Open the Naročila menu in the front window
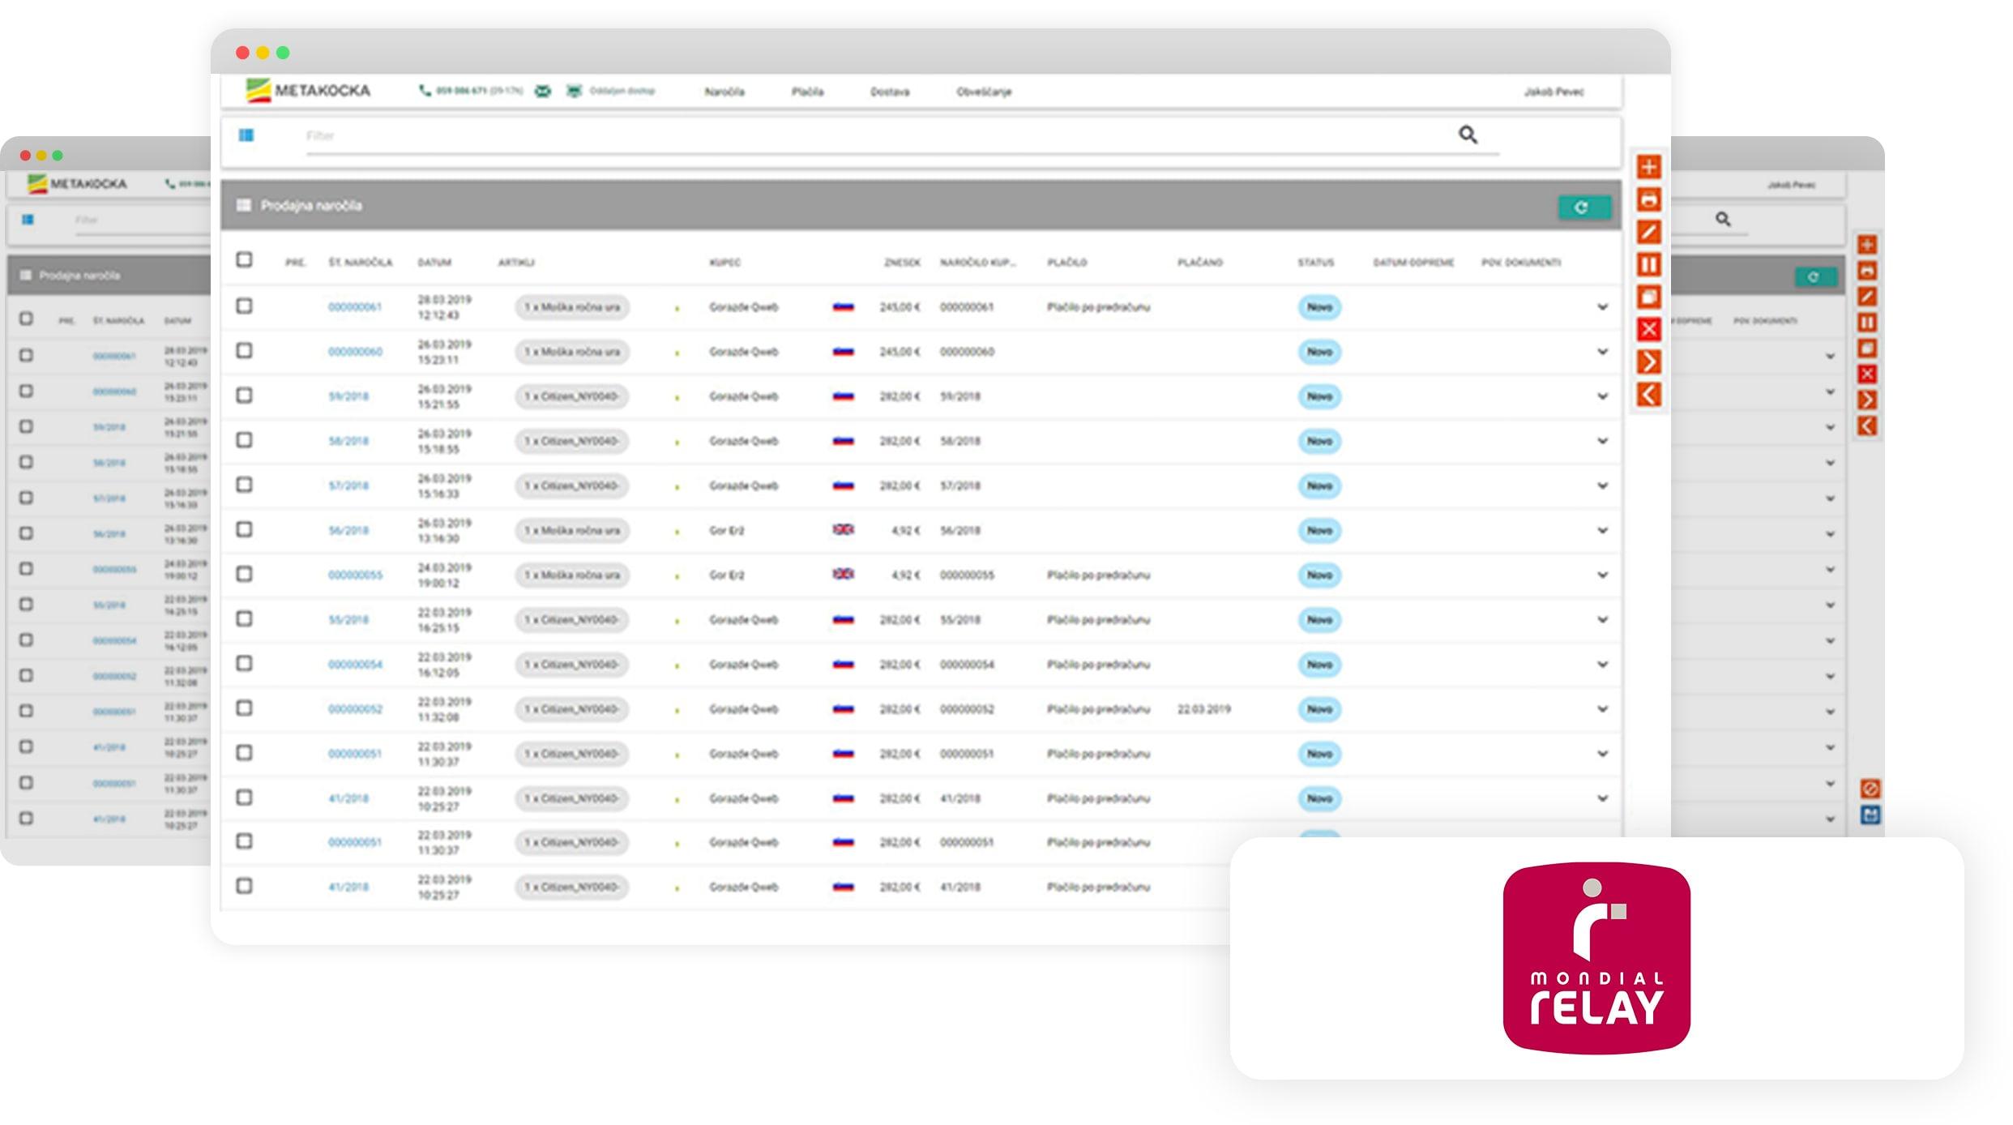This screenshot has height=1125, width=2013. (x=724, y=92)
